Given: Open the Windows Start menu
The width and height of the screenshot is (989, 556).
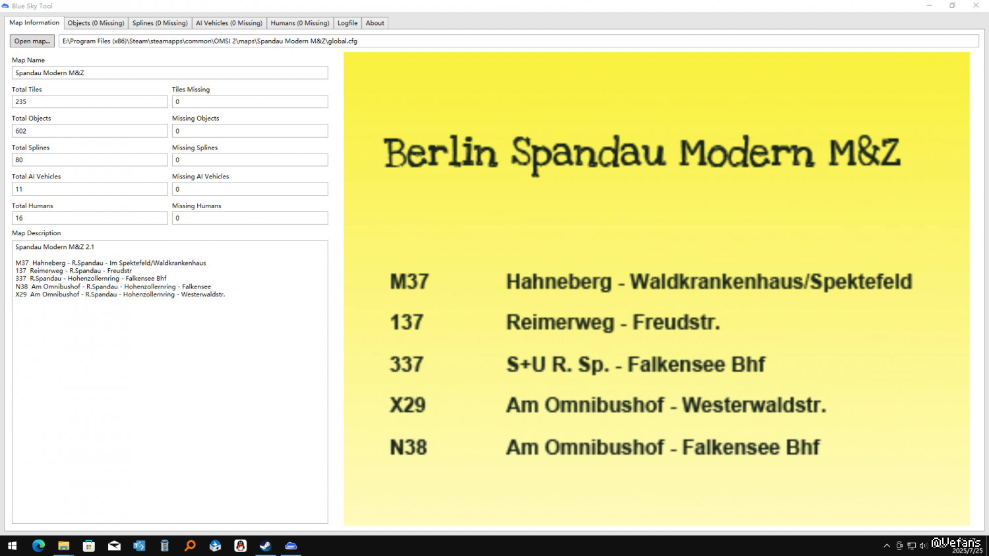Looking at the screenshot, I should [12, 545].
